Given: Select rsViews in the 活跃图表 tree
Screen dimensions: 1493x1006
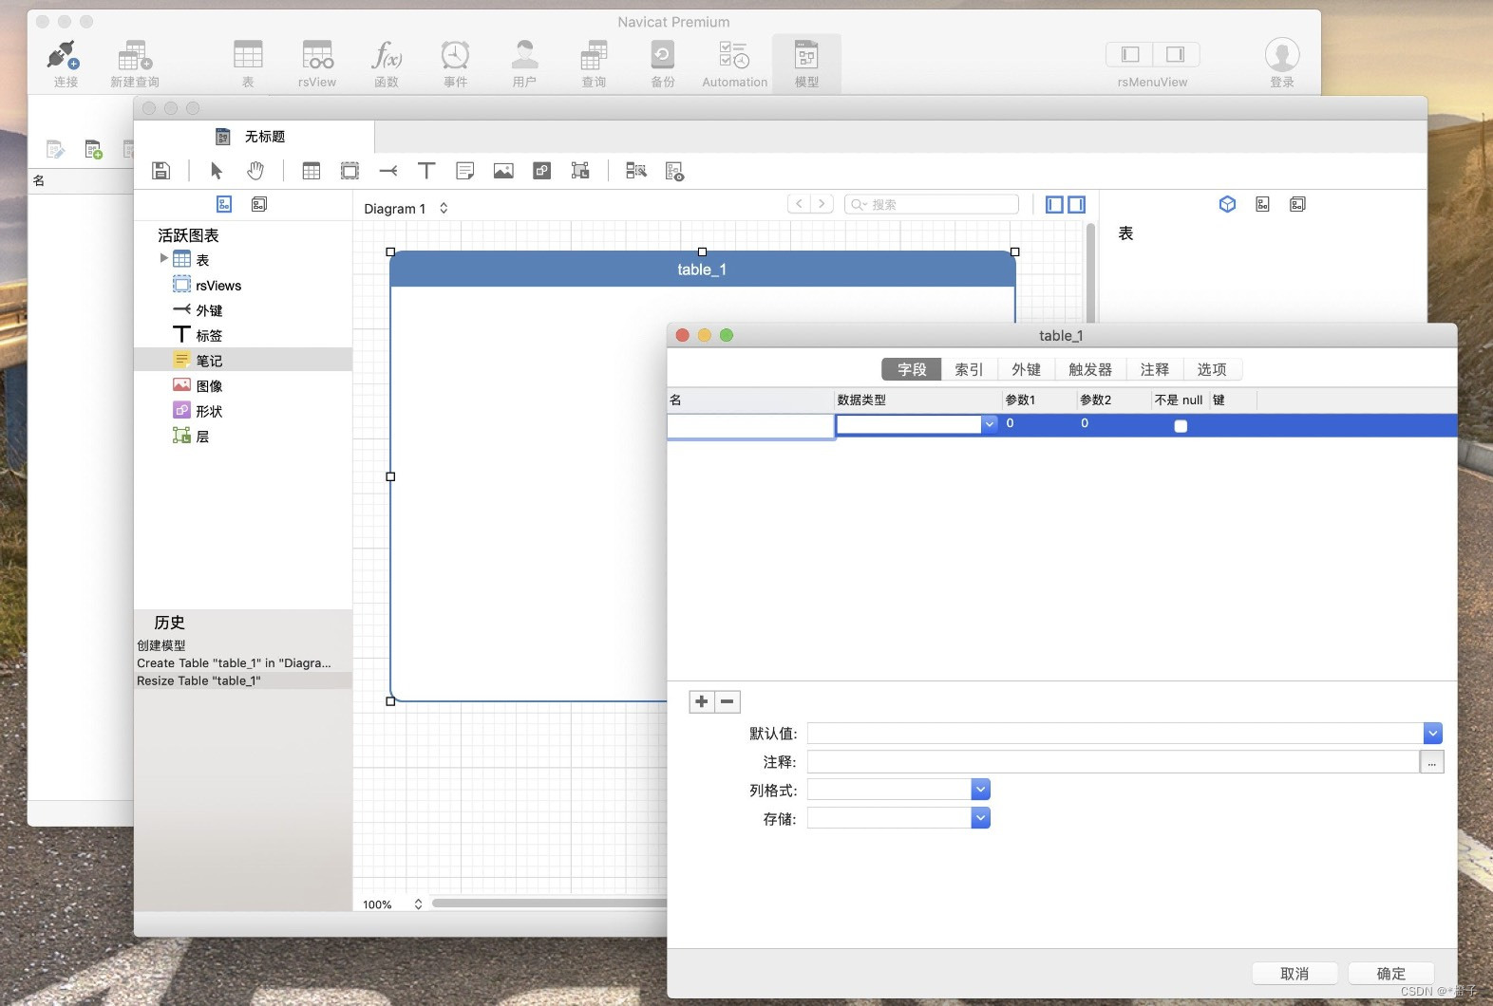Looking at the screenshot, I should point(218,286).
